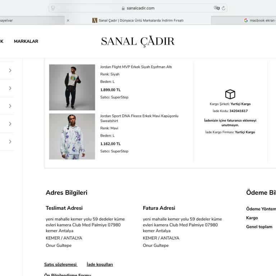Open the Ön Bilgilendirme Formu link
Screen dimensions: 276x276
tap(68, 275)
